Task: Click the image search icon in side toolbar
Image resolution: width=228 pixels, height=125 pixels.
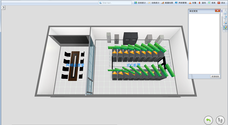Action: (225, 23)
